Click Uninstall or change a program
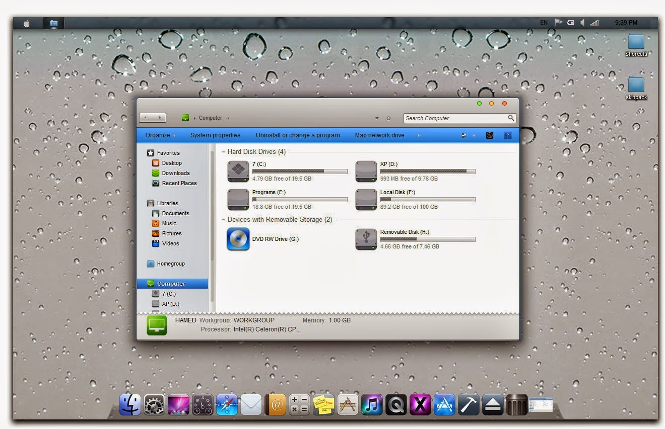The height and width of the screenshot is (429, 665). tap(298, 135)
